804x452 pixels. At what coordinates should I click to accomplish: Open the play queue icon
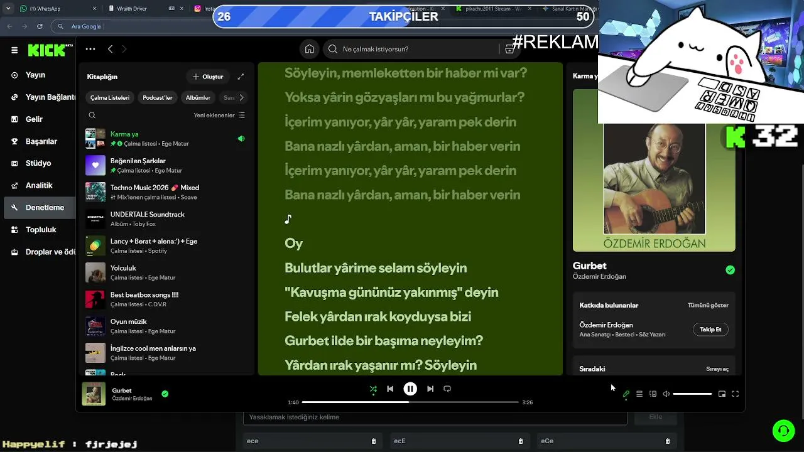639,394
